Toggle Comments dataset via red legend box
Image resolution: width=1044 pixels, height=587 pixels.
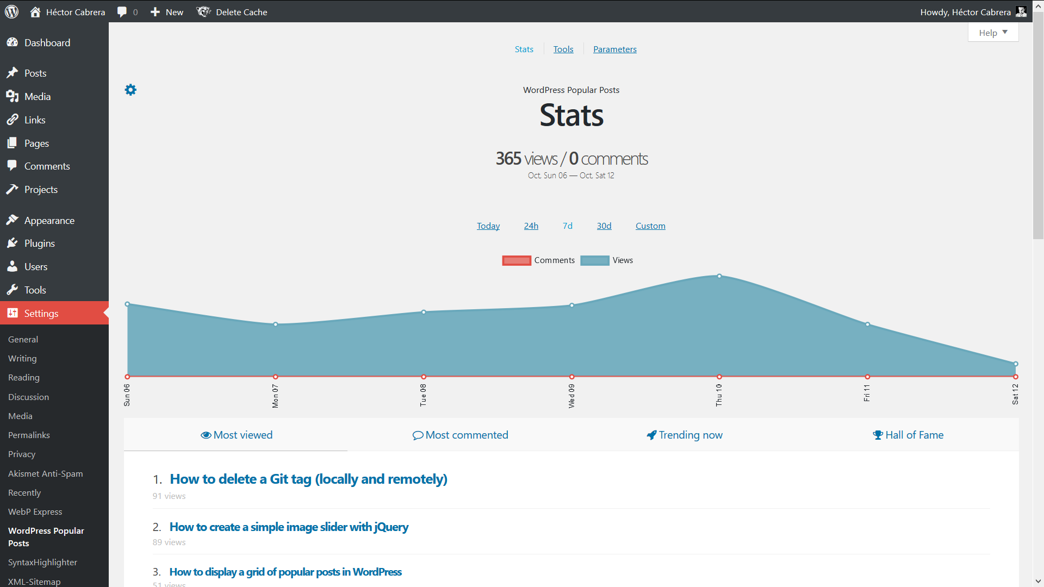coord(516,260)
